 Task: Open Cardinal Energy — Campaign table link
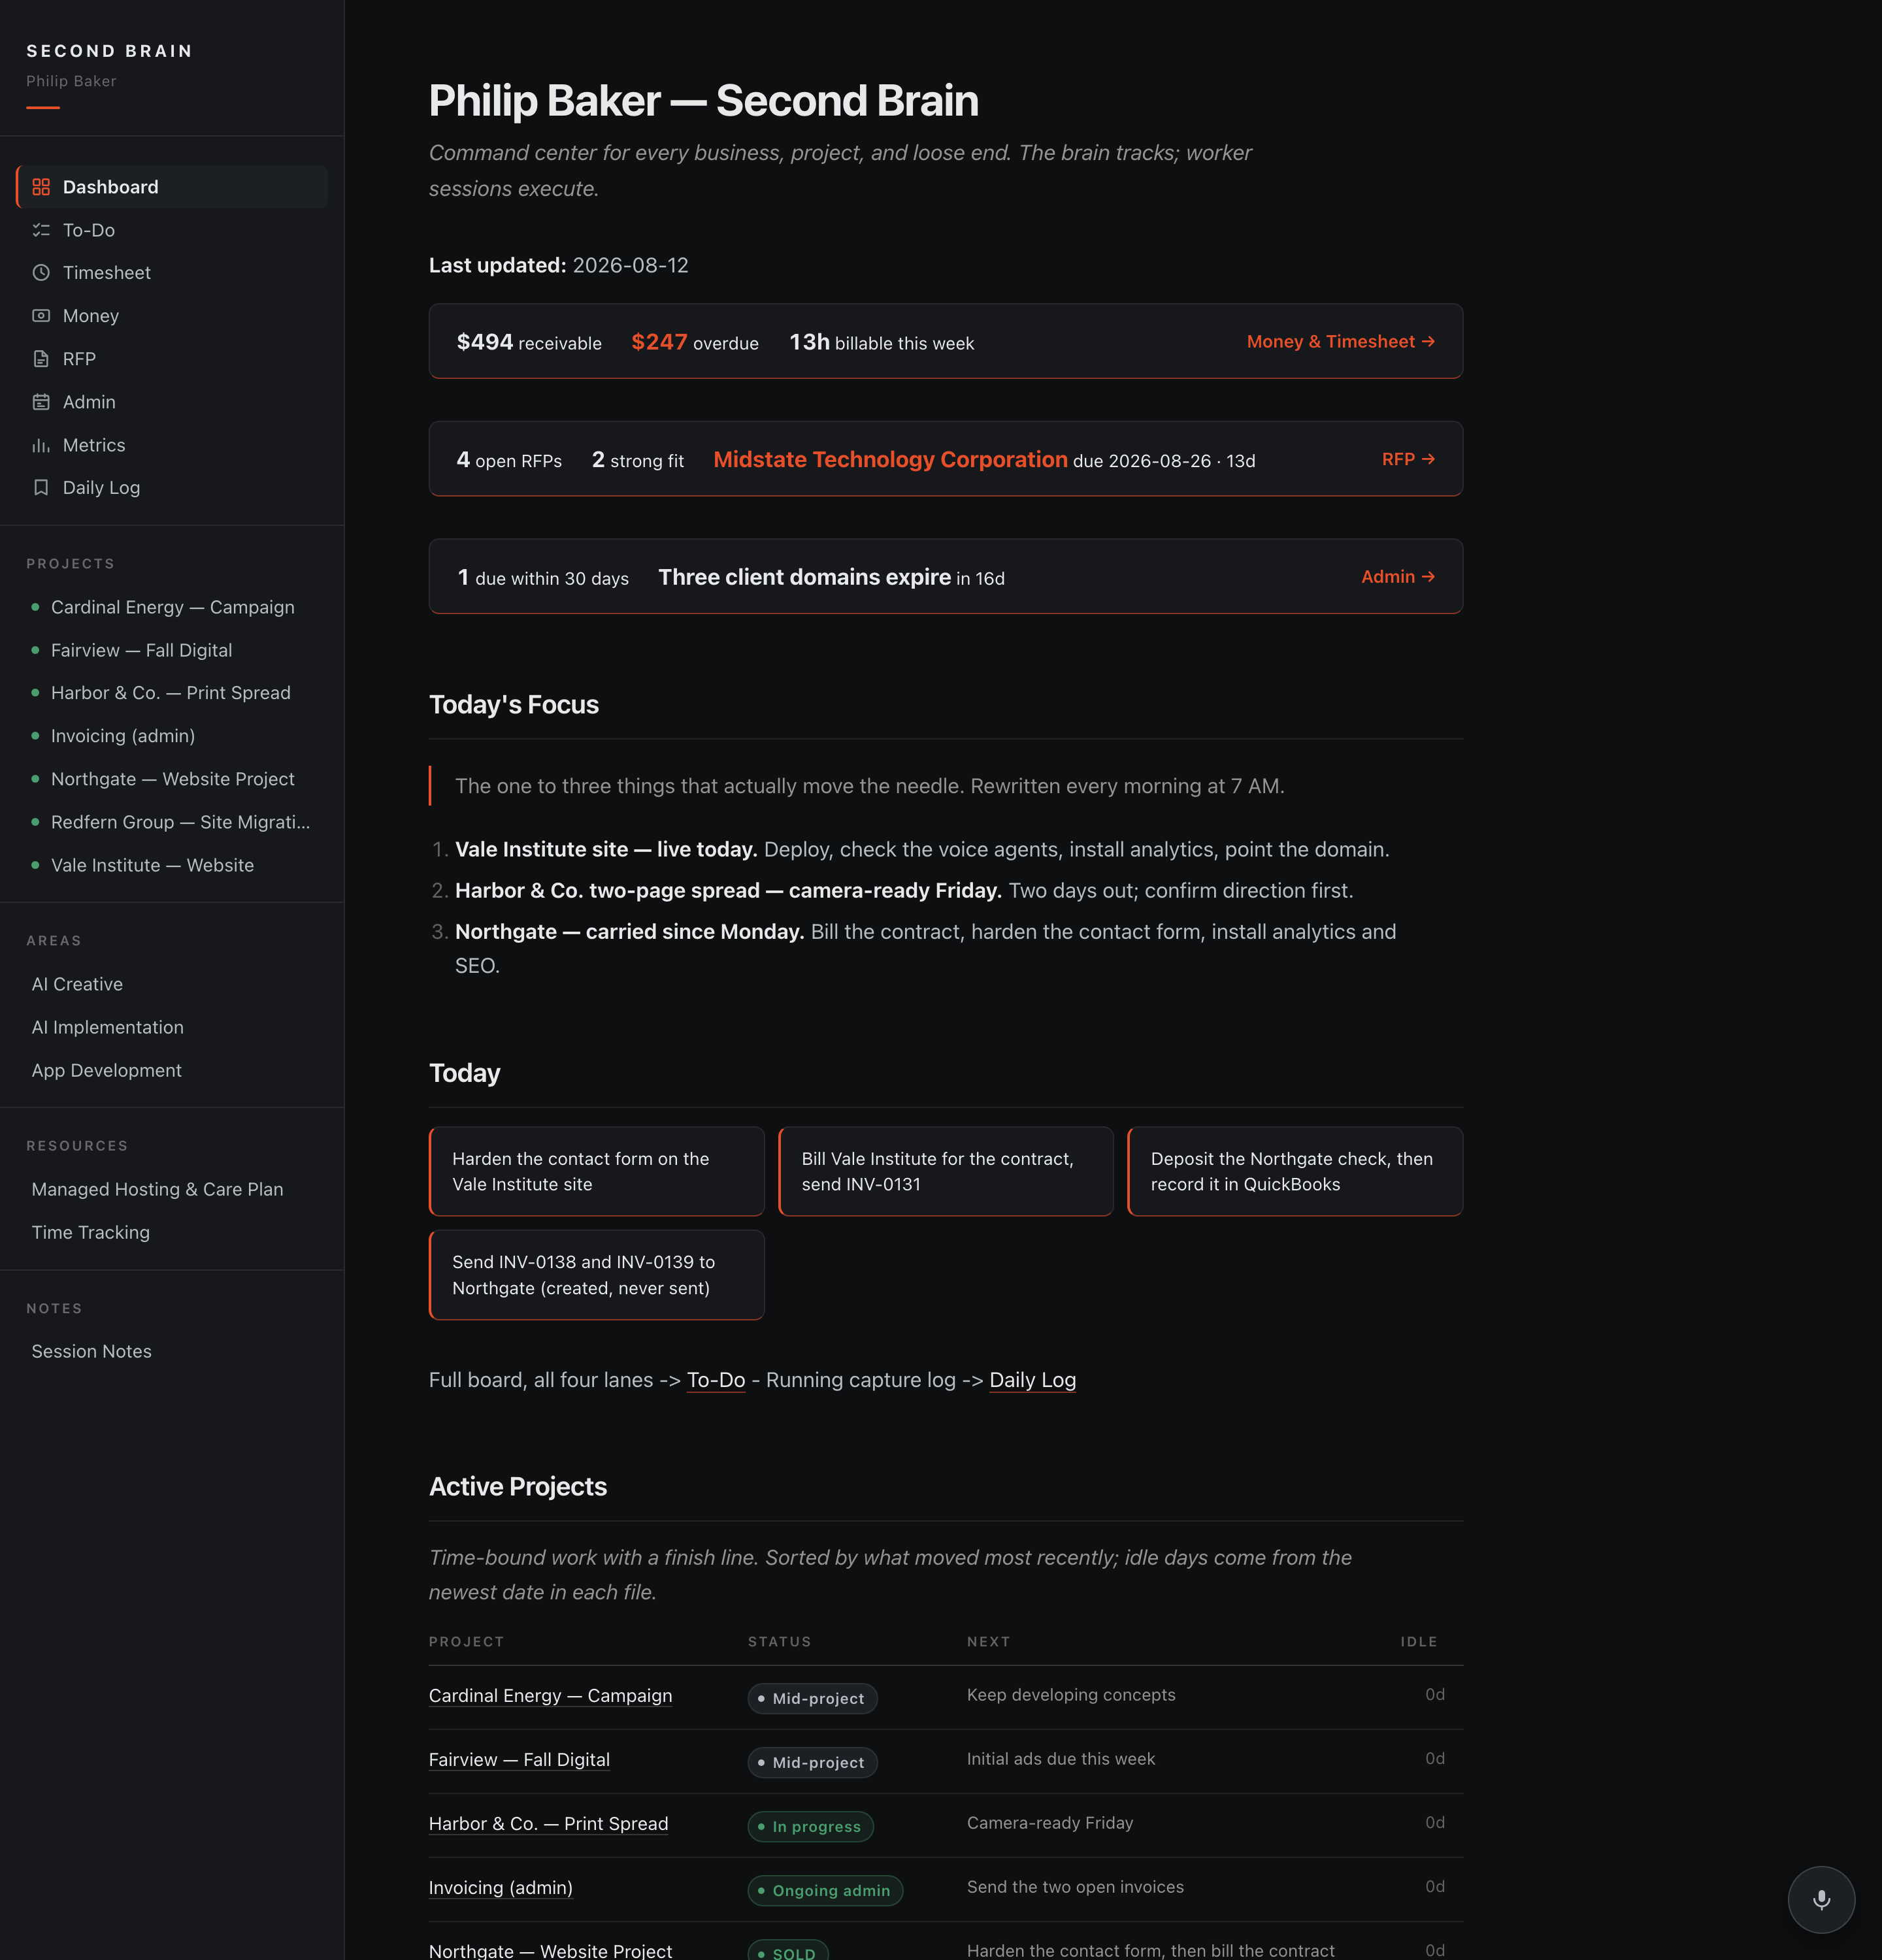pos(550,1695)
